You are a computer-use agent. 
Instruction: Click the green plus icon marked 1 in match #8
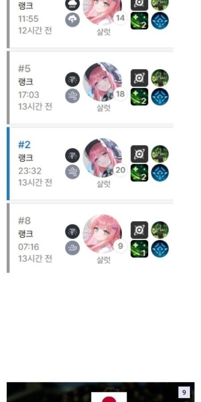139,249
